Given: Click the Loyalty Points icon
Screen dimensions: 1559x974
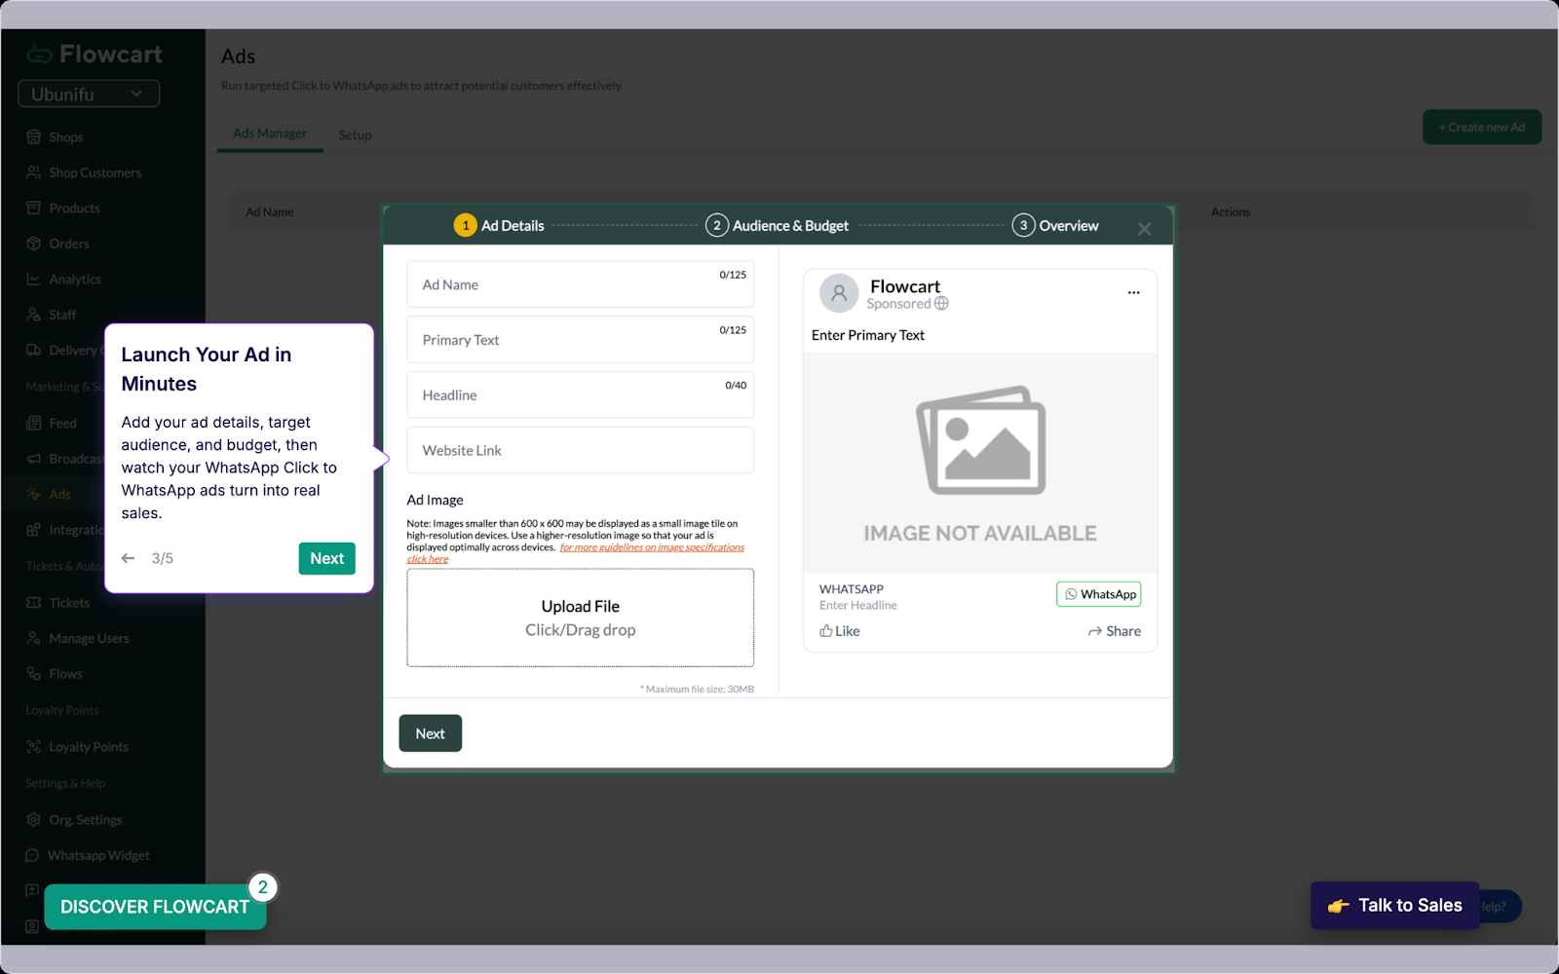Looking at the screenshot, I should pos(34,747).
